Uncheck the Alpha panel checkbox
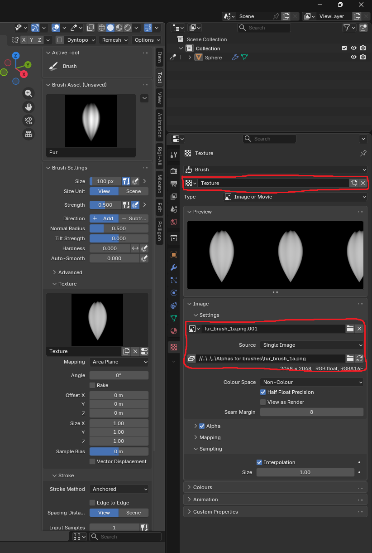The height and width of the screenshot is (553, 372). pyautogui.click(x=202, y=426)
